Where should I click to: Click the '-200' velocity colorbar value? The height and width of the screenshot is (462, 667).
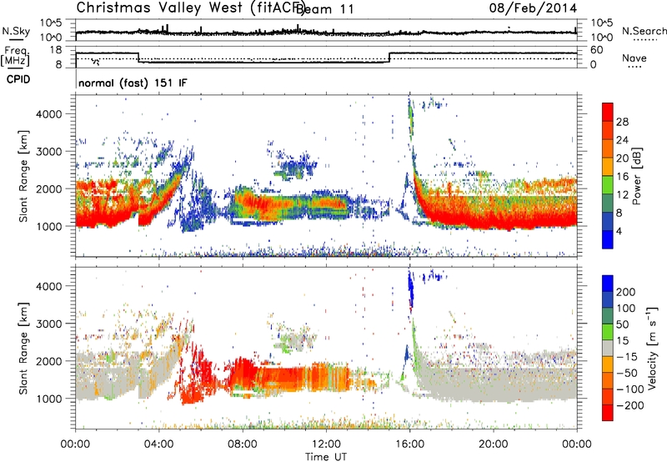tap(630, 405)
